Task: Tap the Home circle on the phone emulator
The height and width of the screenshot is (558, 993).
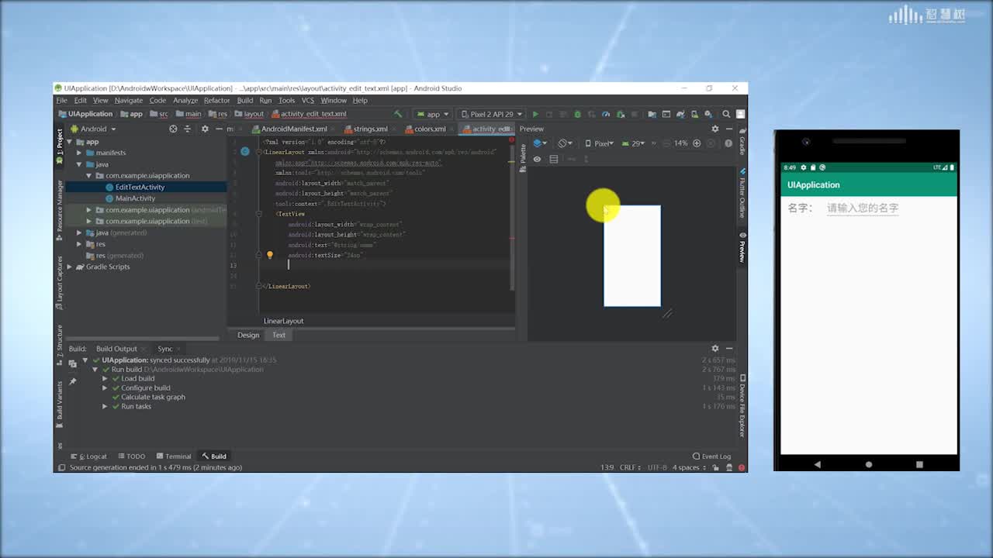Action: 869,464
